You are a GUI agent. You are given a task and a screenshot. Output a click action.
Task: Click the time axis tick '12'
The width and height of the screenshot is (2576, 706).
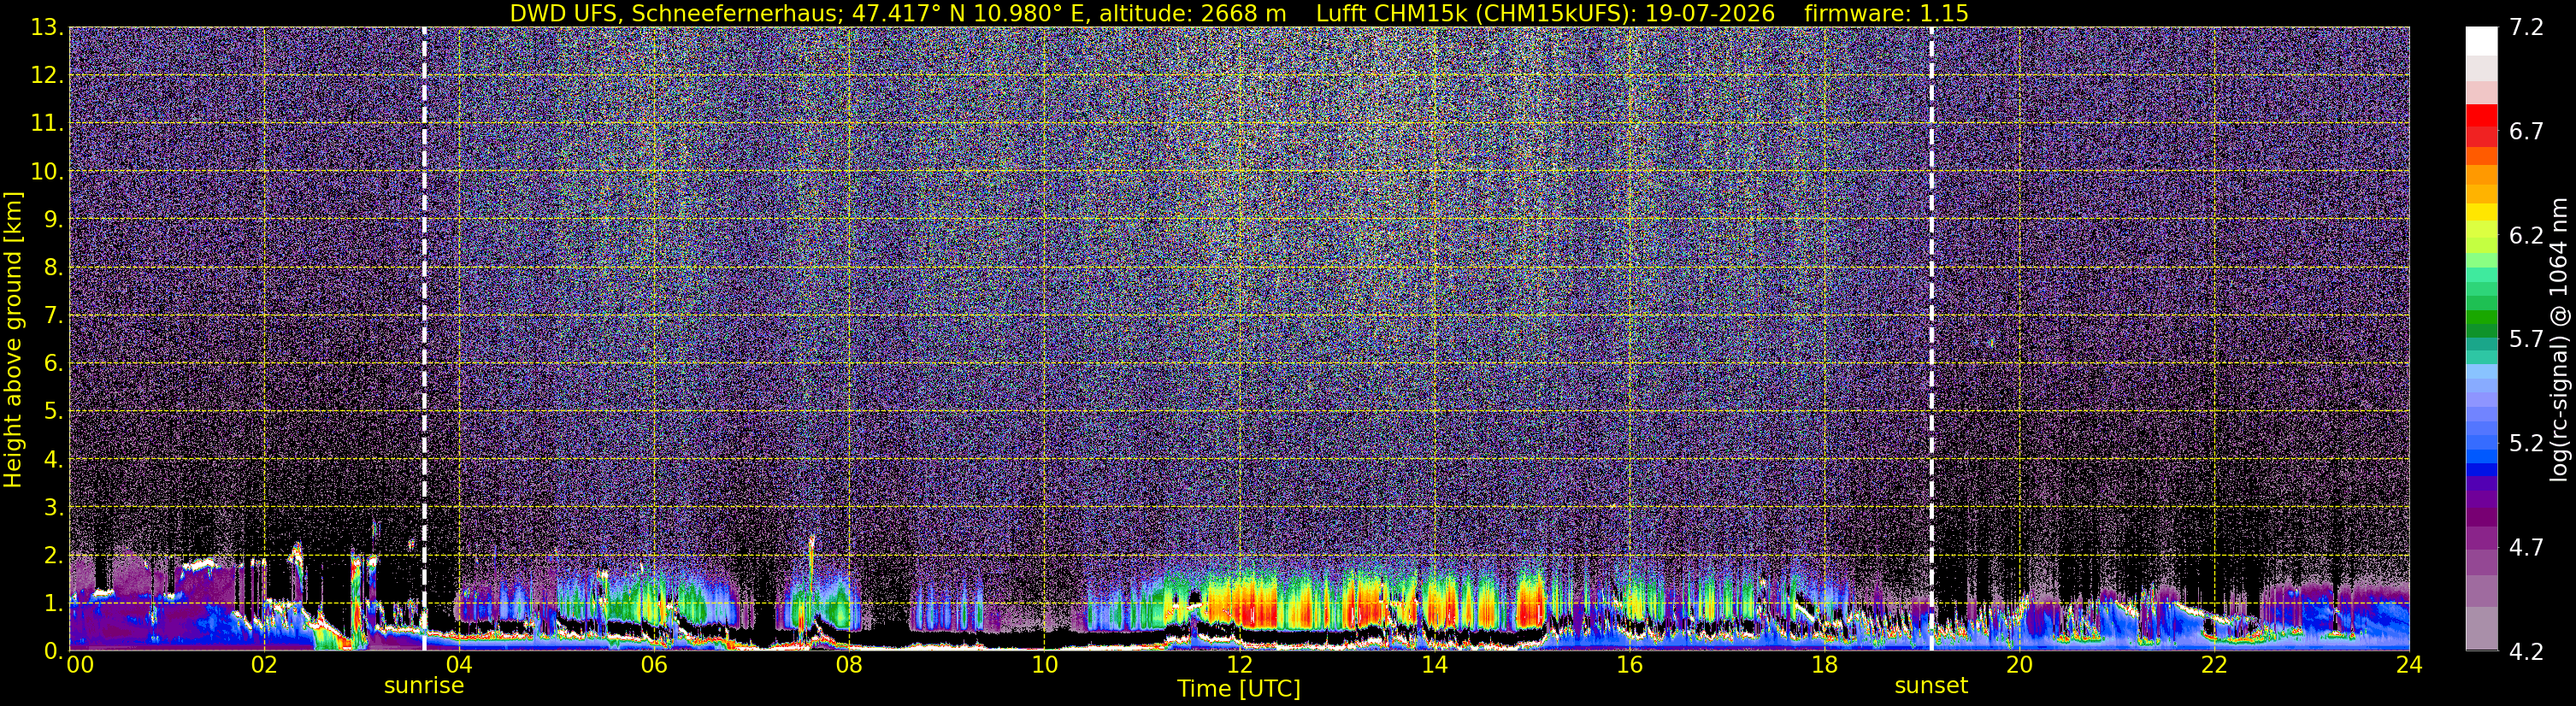pyautogui.click(x=1239, y=666)
